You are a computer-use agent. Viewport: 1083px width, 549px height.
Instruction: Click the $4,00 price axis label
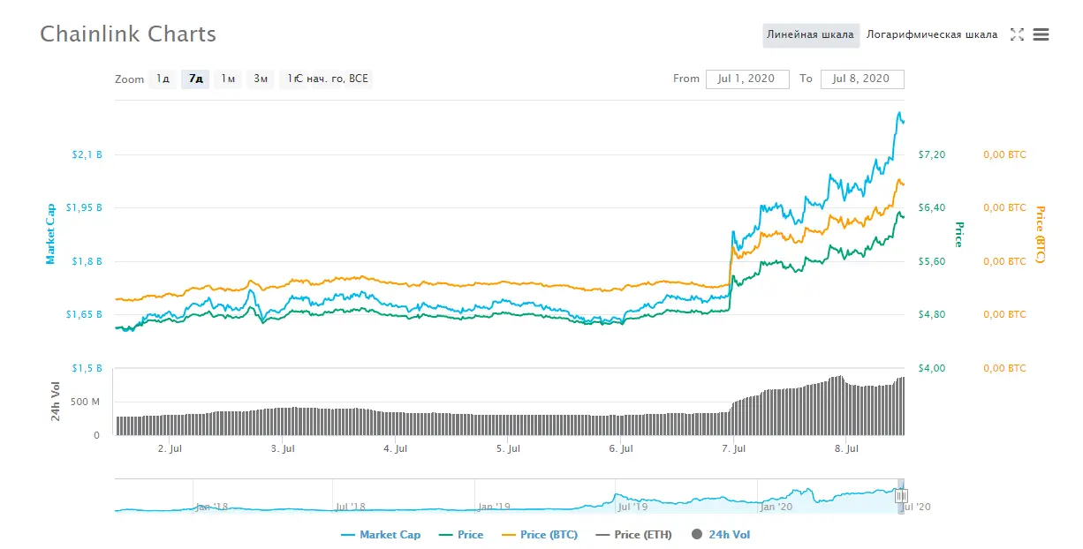pyautogui.click(x=933, y=368)
